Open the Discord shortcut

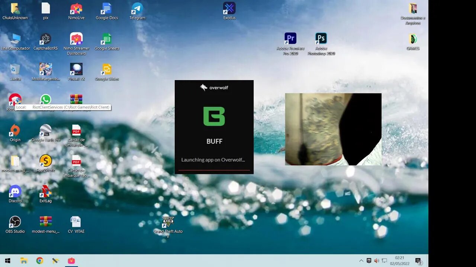pyautogui.click(x=15, y=194)
